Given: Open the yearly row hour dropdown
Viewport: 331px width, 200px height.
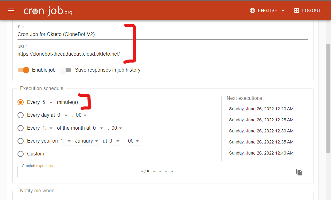Looking at the screenshot, I should (115, 141).
